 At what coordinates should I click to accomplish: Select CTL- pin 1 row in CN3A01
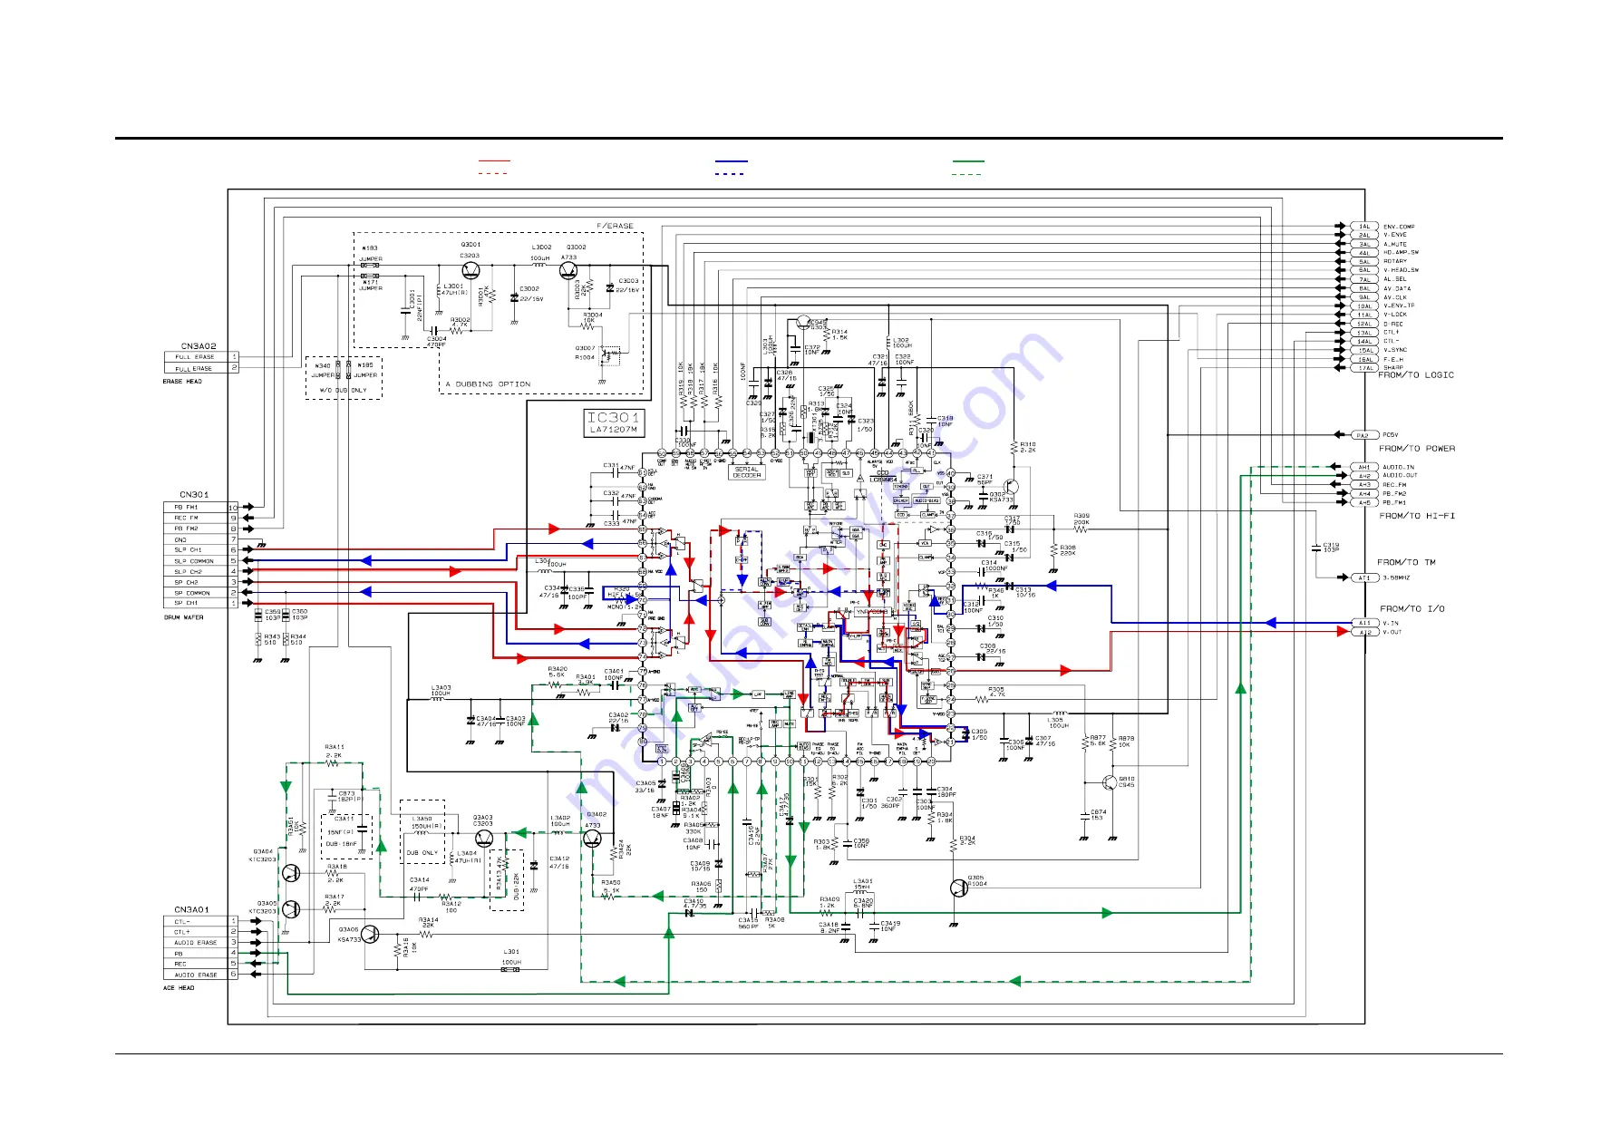click(x=201, y=921)
